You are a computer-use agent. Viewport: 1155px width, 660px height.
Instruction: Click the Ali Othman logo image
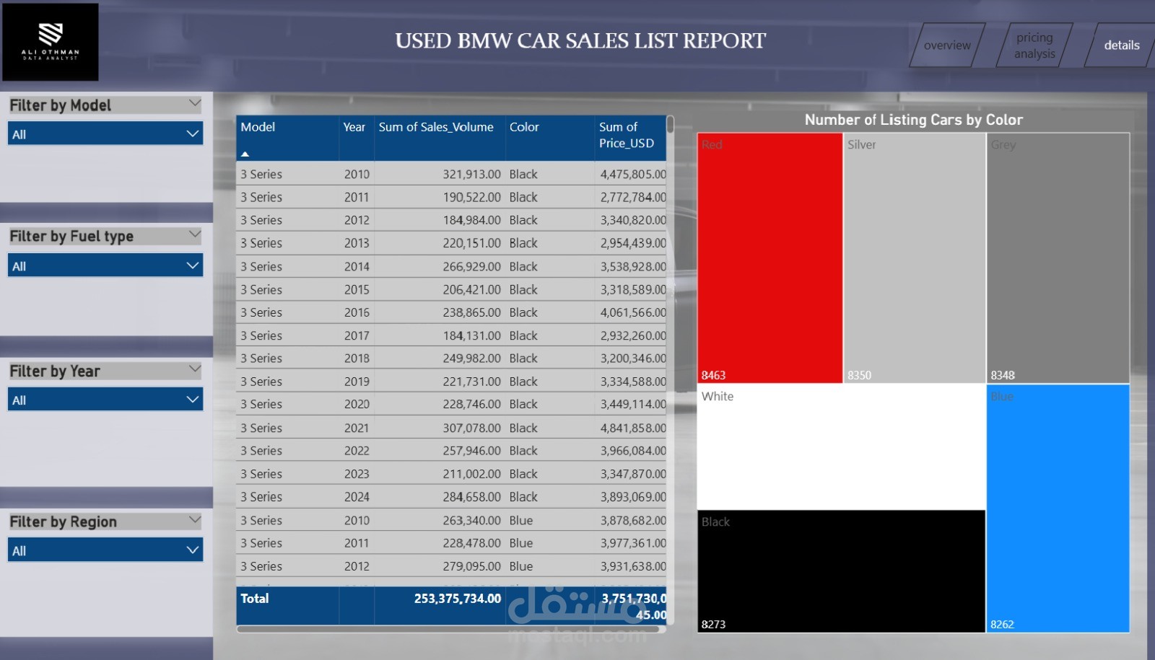pos(51,42)
